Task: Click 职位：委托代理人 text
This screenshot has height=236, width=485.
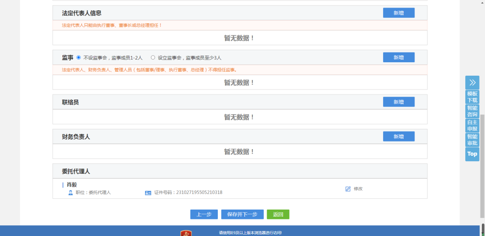Action: click(93, 193)
